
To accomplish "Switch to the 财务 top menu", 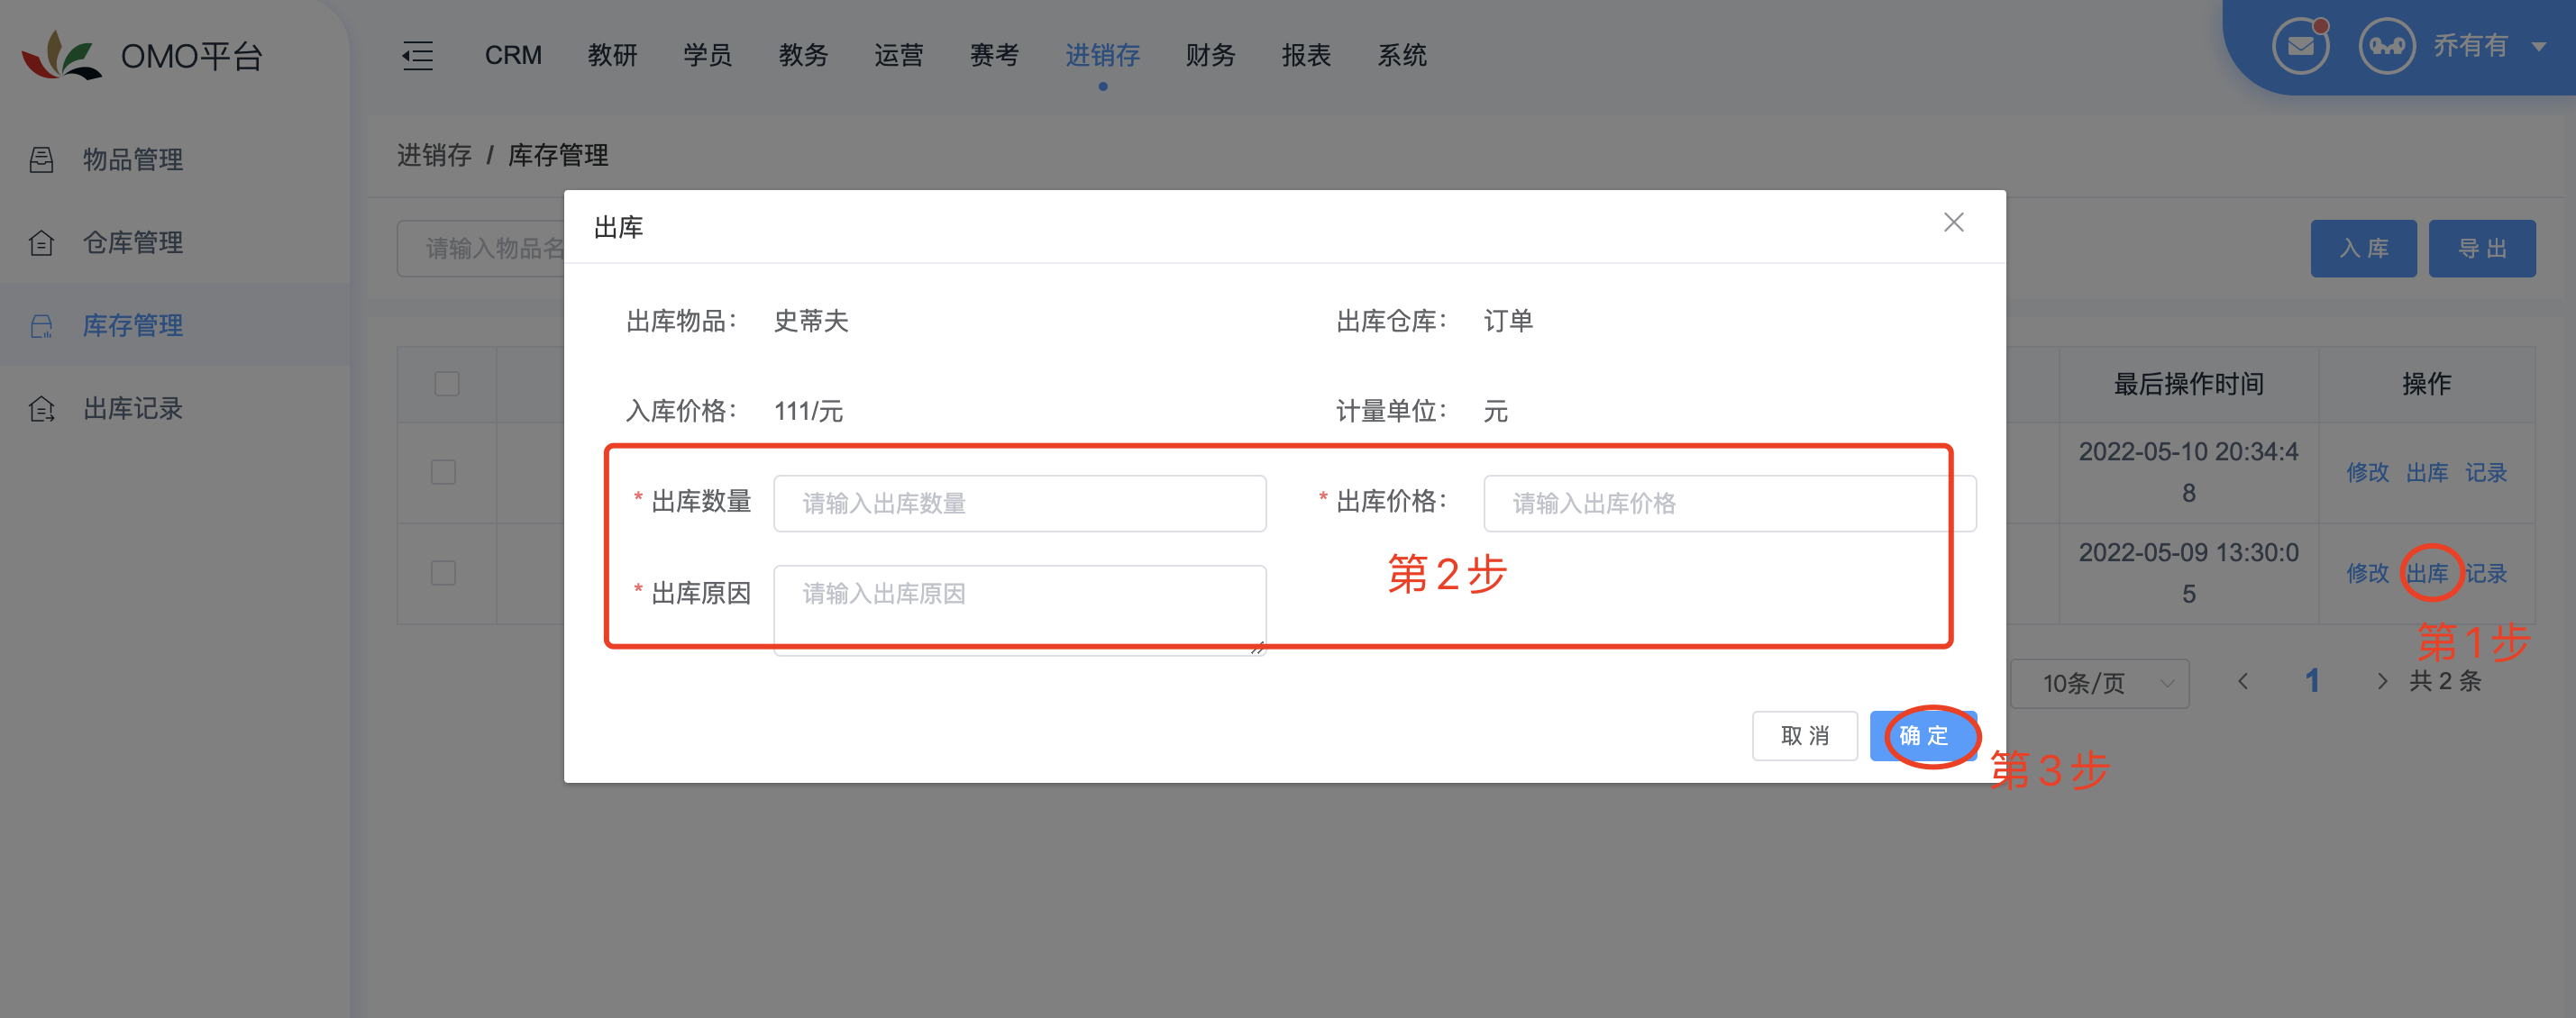I will tap(1210, 56).
